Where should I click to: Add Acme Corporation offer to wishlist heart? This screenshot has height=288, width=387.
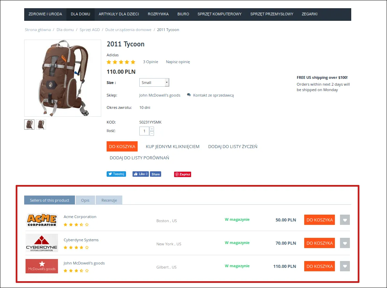[345, 220]
